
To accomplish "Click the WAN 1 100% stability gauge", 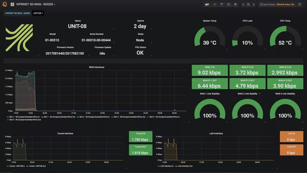I will pyautogui.click(x=210, y=109).
